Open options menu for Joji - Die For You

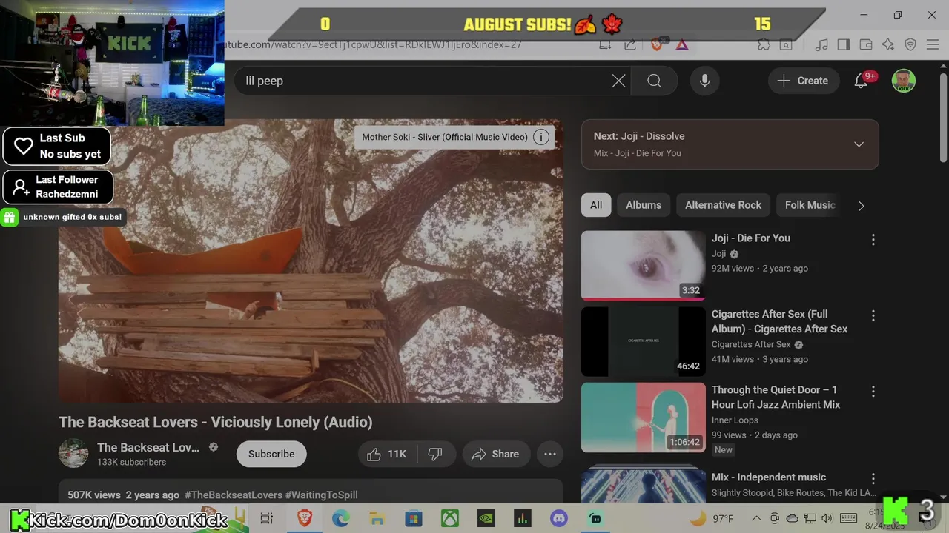pos(873,240)
